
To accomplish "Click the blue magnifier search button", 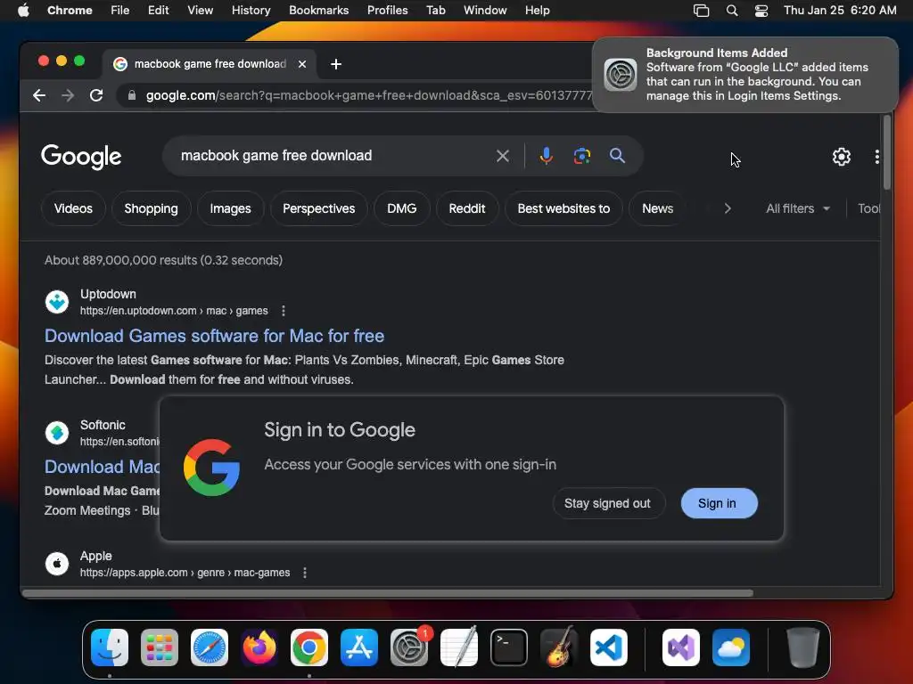I will pos(617,155).
